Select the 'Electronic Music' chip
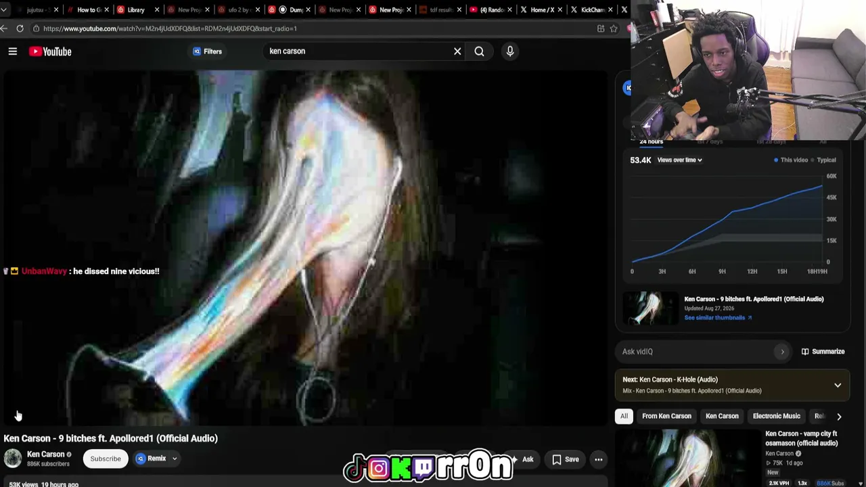 tap(776, 417)
